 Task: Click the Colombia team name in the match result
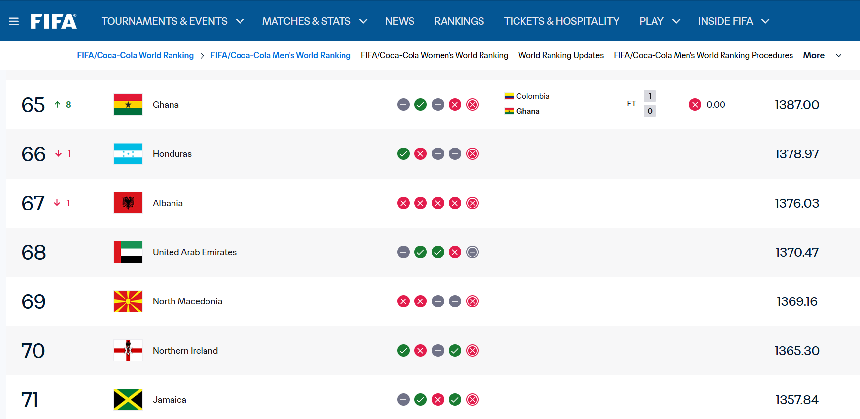coord(533,96)
